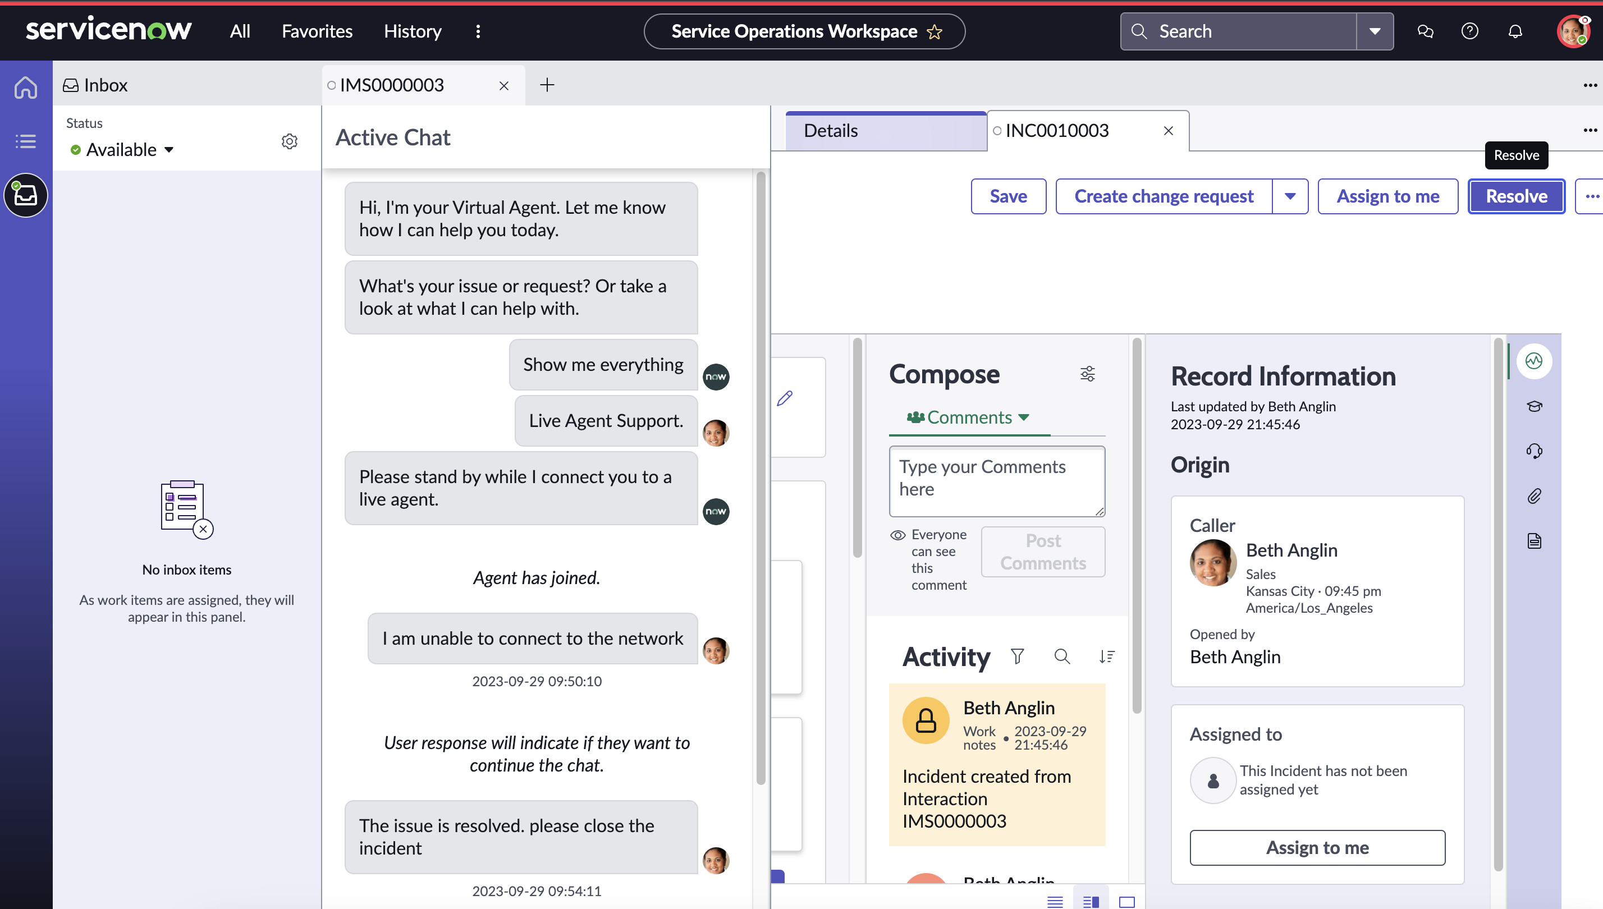
Task: Click the Active Chat panel scrollbar
Action: pyautogui.click(x=760, y=478)
